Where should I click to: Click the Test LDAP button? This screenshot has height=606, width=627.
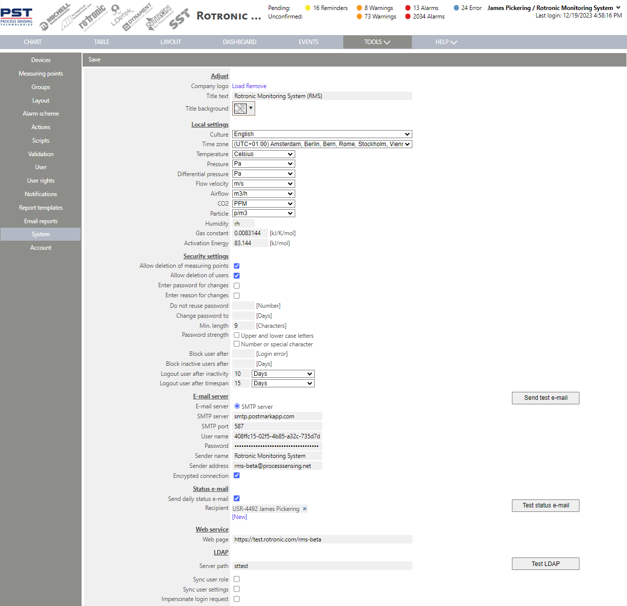[x=545, y=563]
